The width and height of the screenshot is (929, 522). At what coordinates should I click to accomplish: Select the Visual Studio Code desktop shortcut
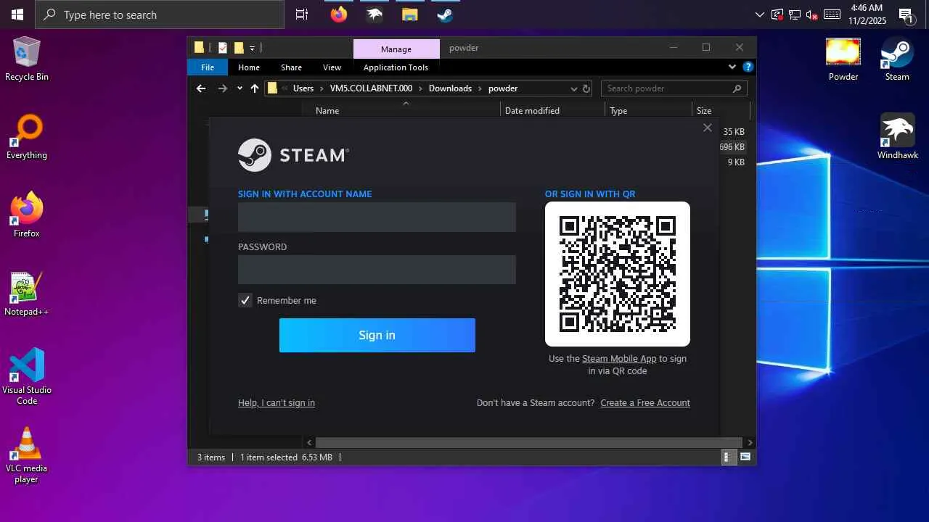27,376
